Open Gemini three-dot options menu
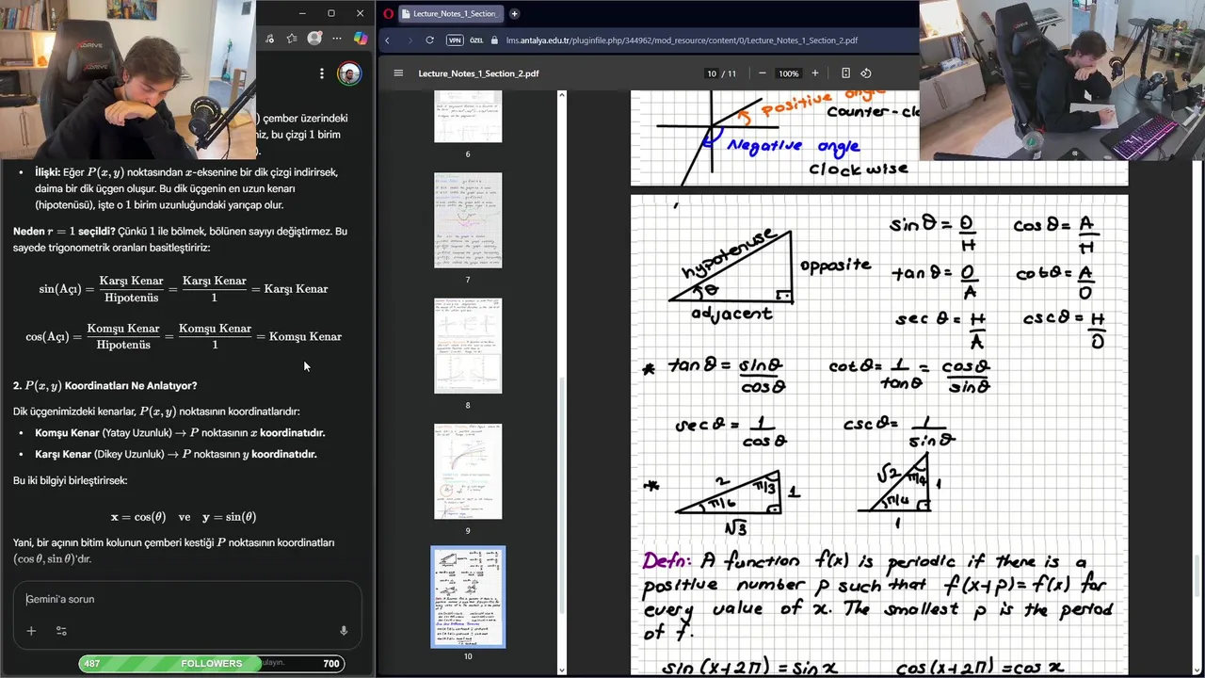The width and height of the screenshot is (1205, 678). point(322,73)
